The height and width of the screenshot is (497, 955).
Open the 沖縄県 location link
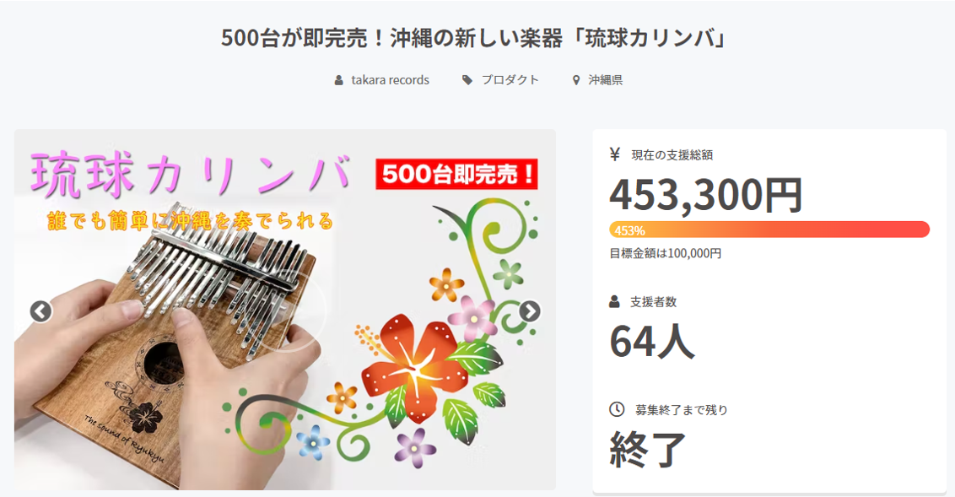point(606,80)
